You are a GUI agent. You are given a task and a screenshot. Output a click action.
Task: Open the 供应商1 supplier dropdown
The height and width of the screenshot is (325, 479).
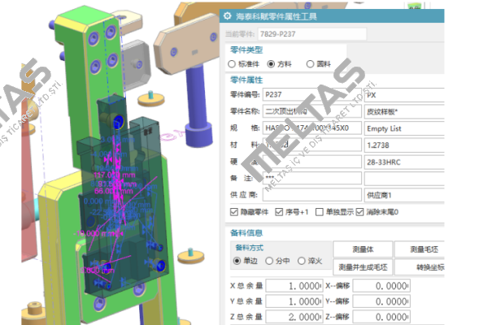pyautogui.click(x=404, y=195)
